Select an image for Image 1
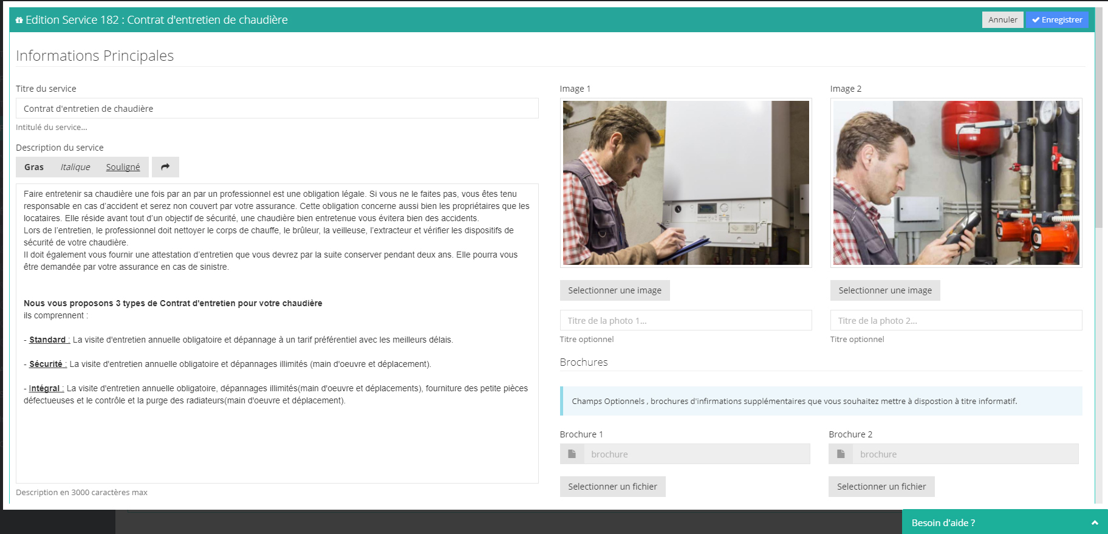 click(x=615, y=290)
